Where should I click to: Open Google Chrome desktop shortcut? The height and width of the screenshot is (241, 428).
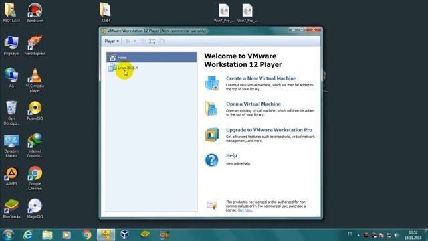[35, 178]
